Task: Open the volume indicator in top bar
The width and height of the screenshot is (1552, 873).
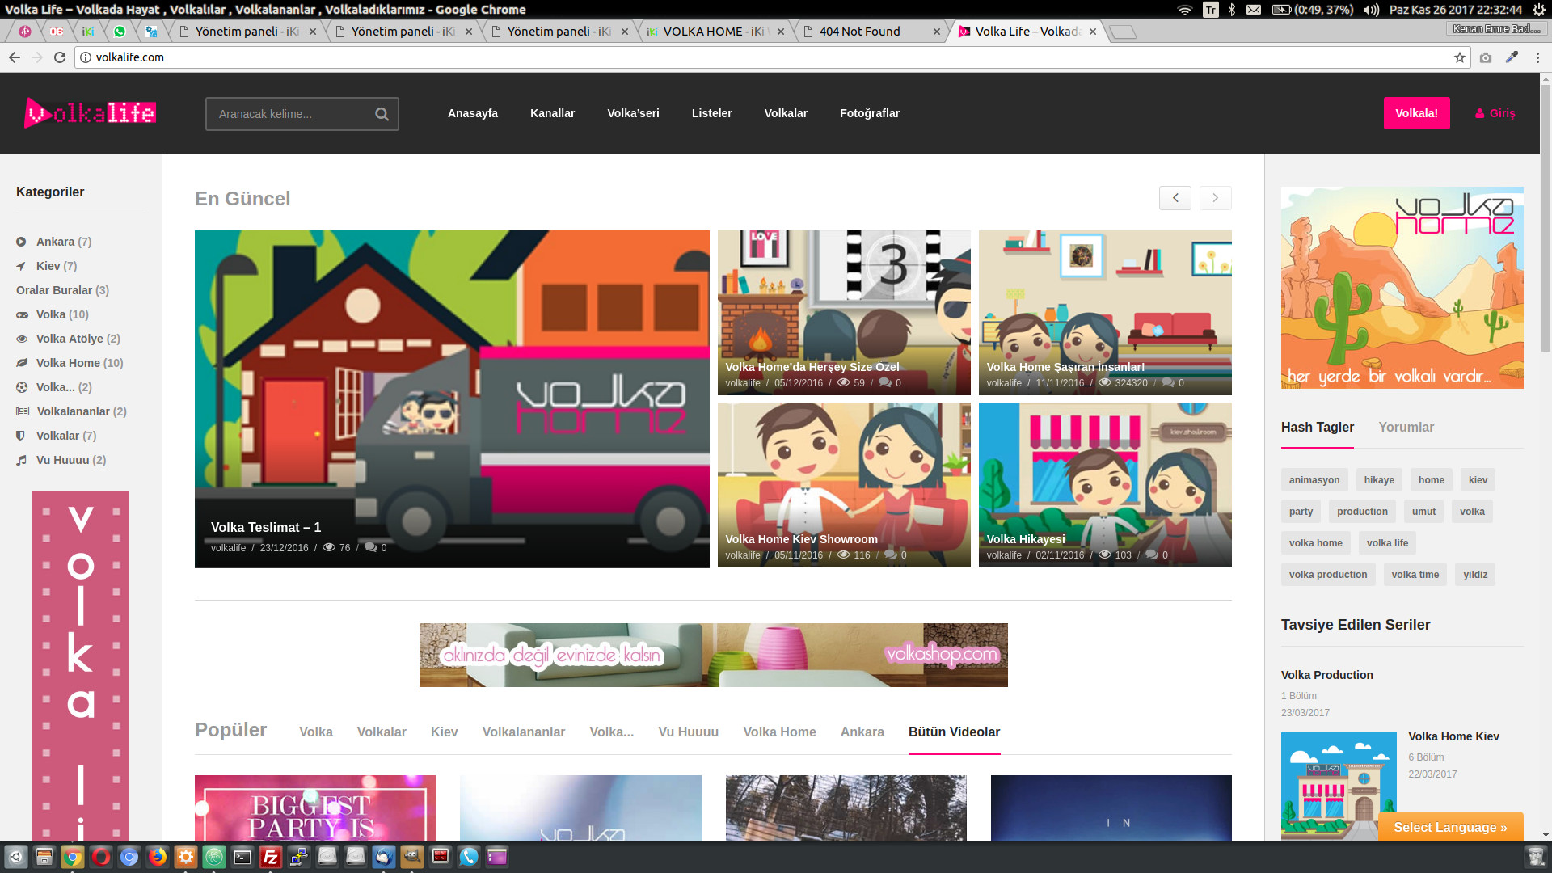Action: (1372, 10)
